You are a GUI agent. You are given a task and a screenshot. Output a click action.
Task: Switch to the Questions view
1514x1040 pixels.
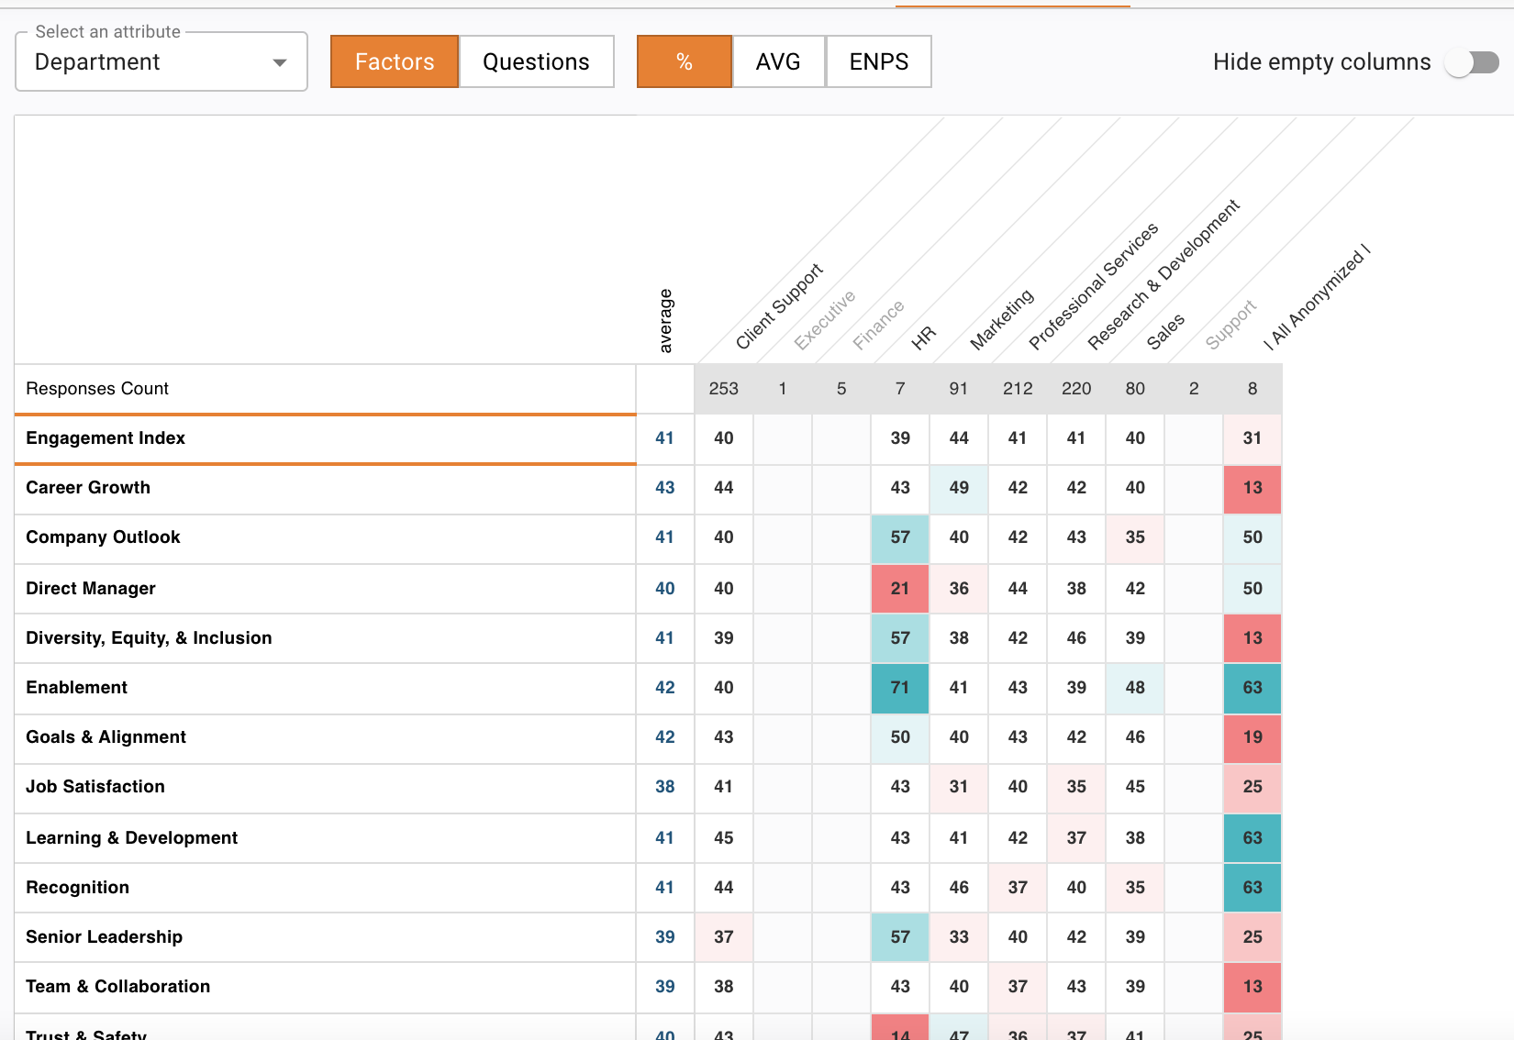point(537,61)
